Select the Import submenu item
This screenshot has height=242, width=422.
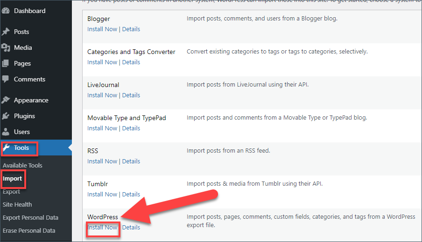[x=13, y=178]
